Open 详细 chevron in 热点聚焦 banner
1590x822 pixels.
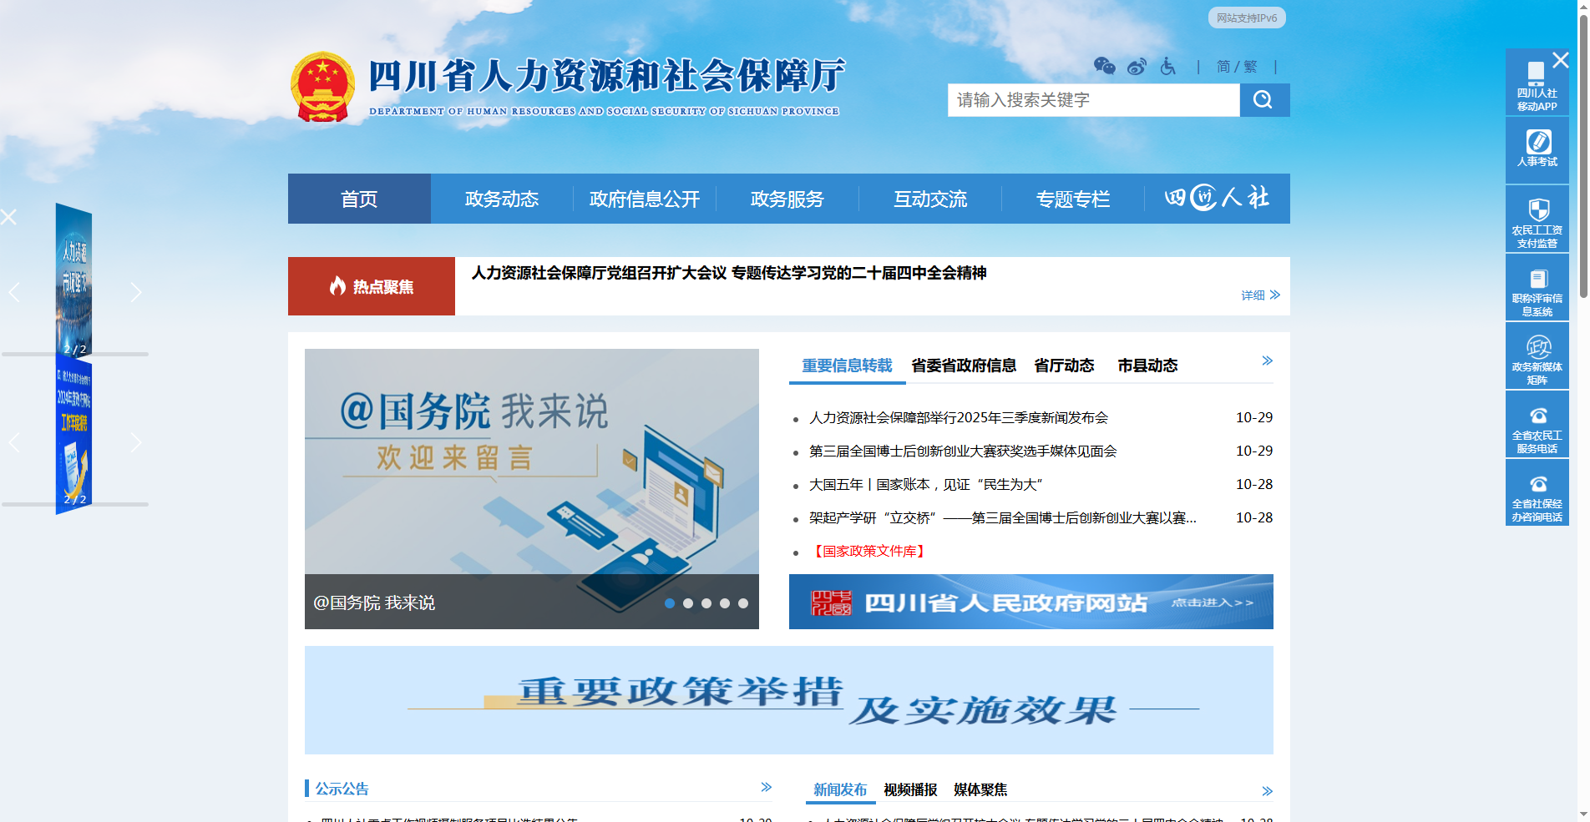point(1274,295)
